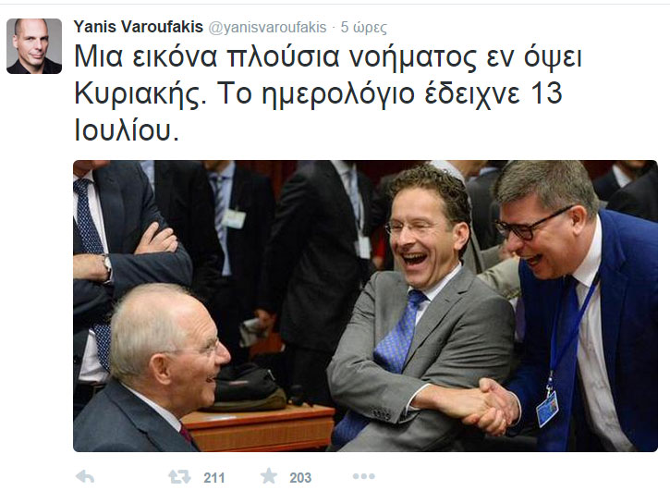Click the reply arrow icon
This screenshot has width=670, height=491.
85,476
